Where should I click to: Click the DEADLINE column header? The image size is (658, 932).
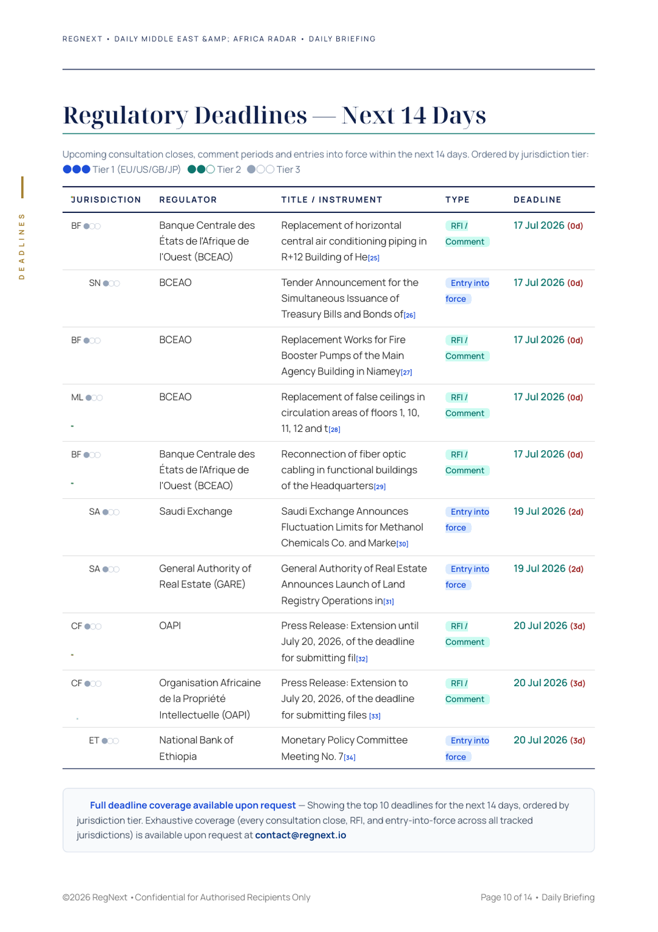tap(537, 199)
